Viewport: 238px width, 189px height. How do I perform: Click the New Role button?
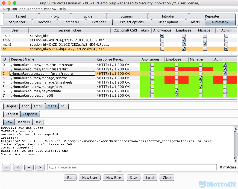(x=114, y=177)
